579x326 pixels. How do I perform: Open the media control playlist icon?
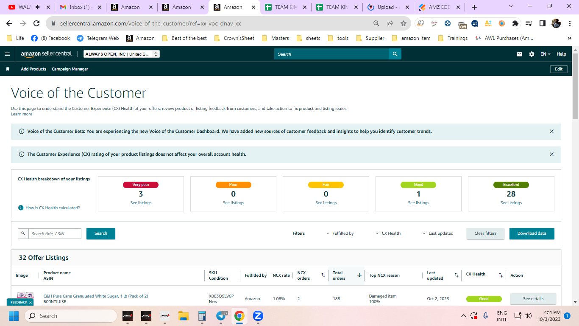(x=529, y=23)
